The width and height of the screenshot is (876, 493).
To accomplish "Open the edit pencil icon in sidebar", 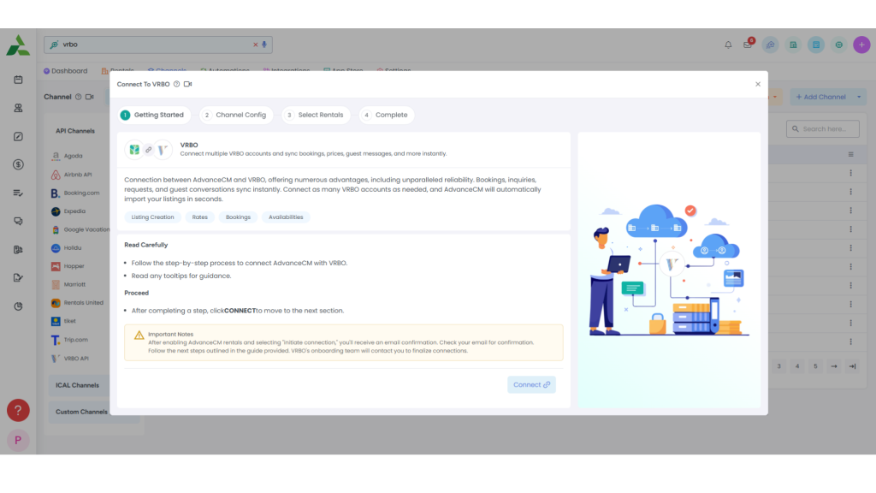I will point(18,136).
